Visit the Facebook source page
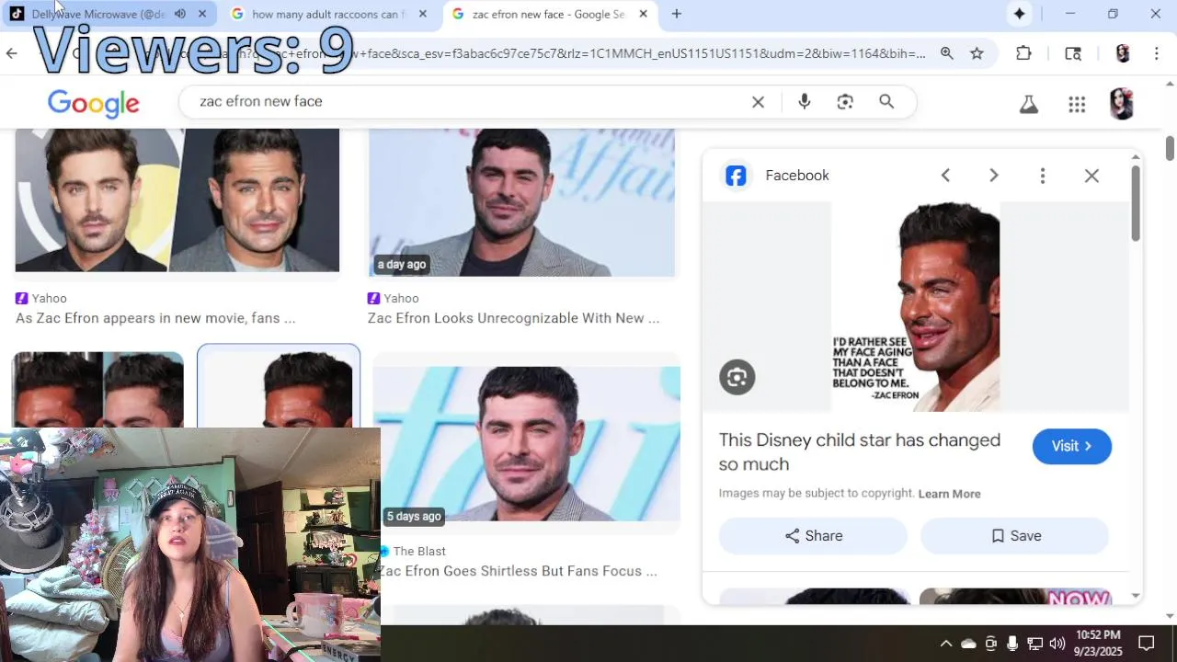Screen dimensions: 1177x662 pos(1072,446)
